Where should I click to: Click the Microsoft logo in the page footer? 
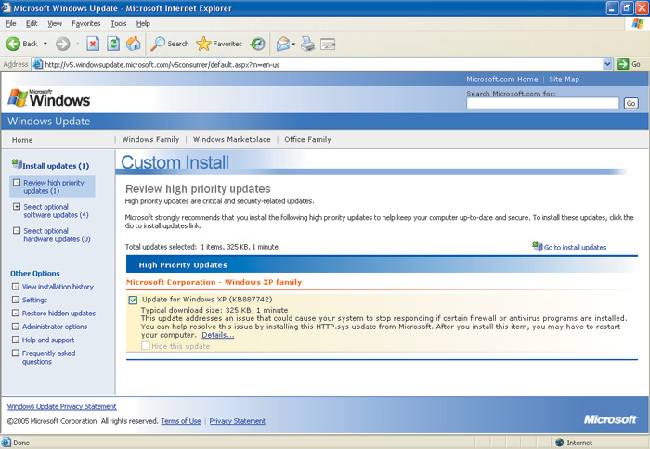click(x=610, y=419)
